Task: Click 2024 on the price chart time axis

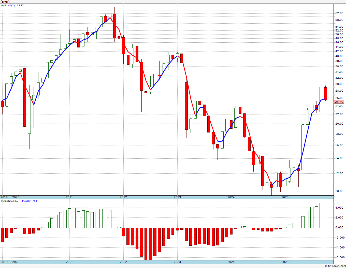Action: click(231, 197)
